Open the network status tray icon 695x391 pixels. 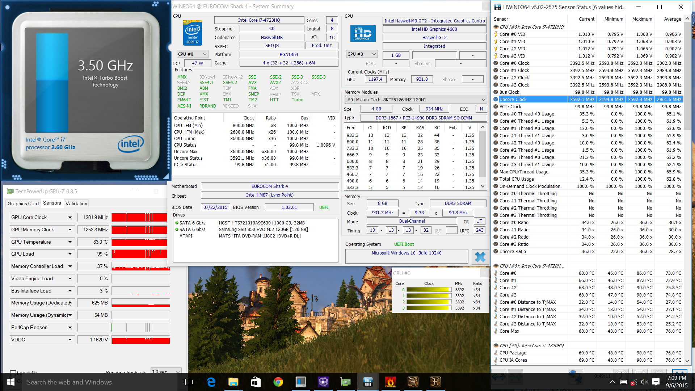[x=633, y=382]
